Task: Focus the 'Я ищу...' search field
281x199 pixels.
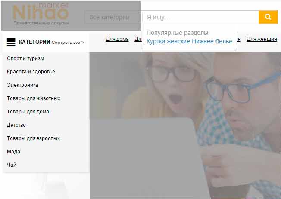Action: pyautogui.click(x=200, y=17)
